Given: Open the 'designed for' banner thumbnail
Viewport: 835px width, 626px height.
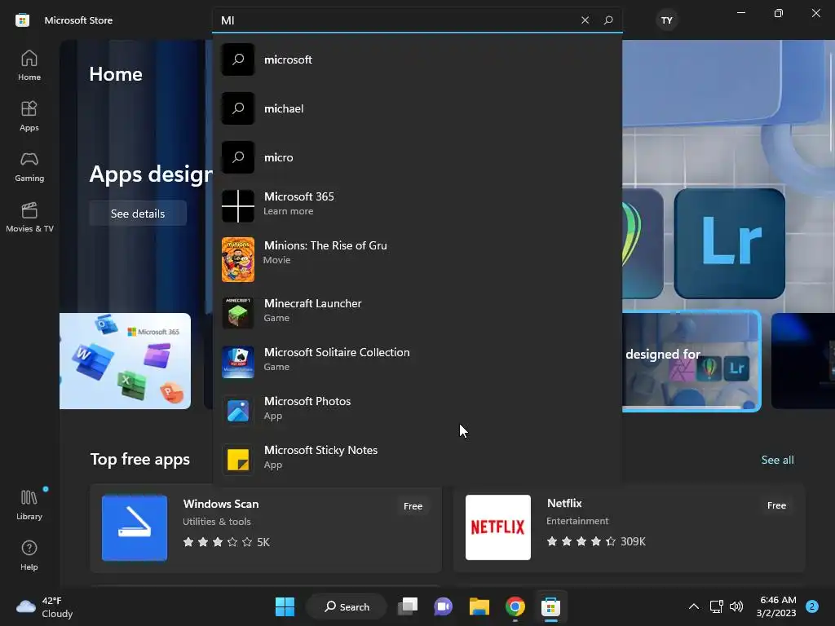Looking at the screenshot, I should coord(691,361).
